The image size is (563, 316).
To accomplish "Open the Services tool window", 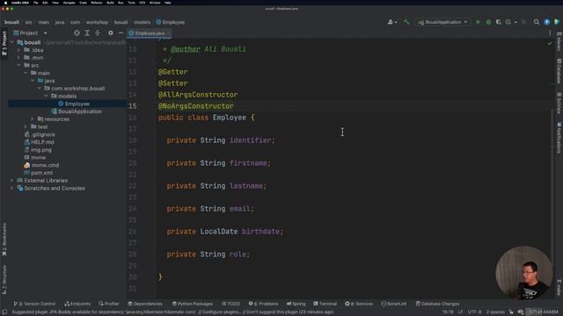I will 359,304.
